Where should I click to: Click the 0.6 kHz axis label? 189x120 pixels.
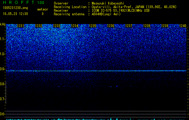point(2,114)
